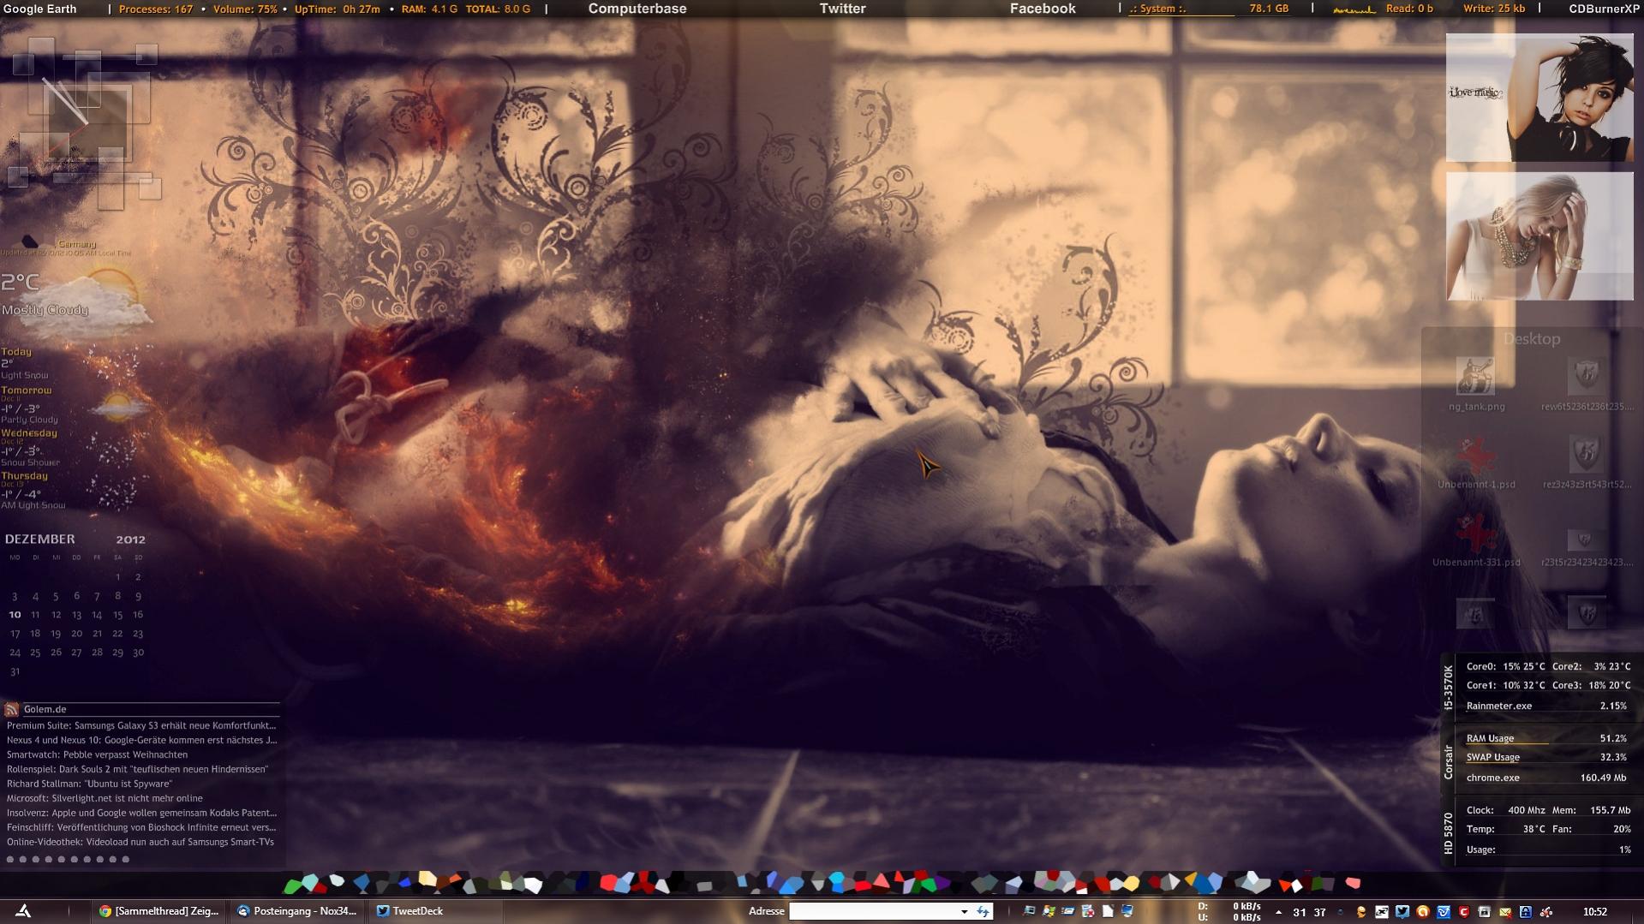Click the Golem.de RSS feed icon
Image resolution: width=1644 pixels, height=924 pixels.
coord(11,709)
